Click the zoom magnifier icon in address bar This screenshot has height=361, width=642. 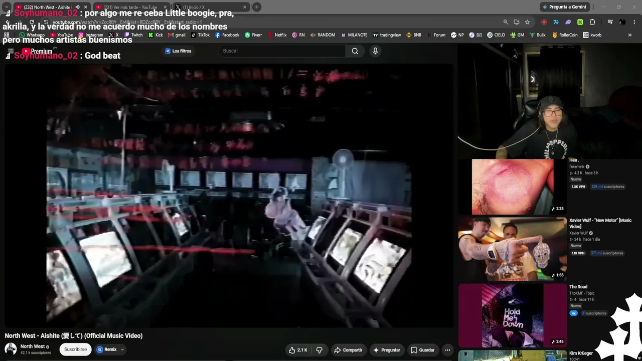[506, 22]
